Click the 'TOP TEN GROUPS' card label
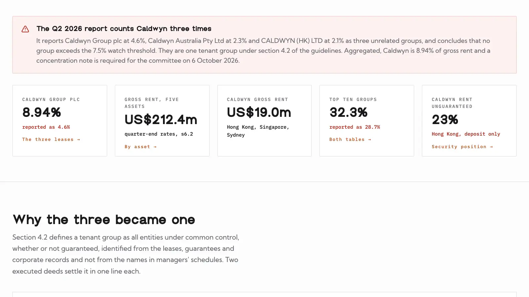The height and width of the screenshot is (297, 529). (353, 99)
